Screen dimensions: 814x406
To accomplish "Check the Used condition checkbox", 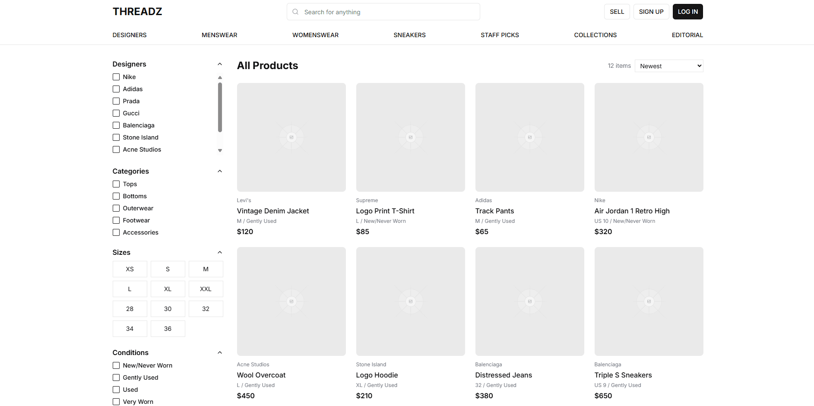I will (x=116, y=390).
